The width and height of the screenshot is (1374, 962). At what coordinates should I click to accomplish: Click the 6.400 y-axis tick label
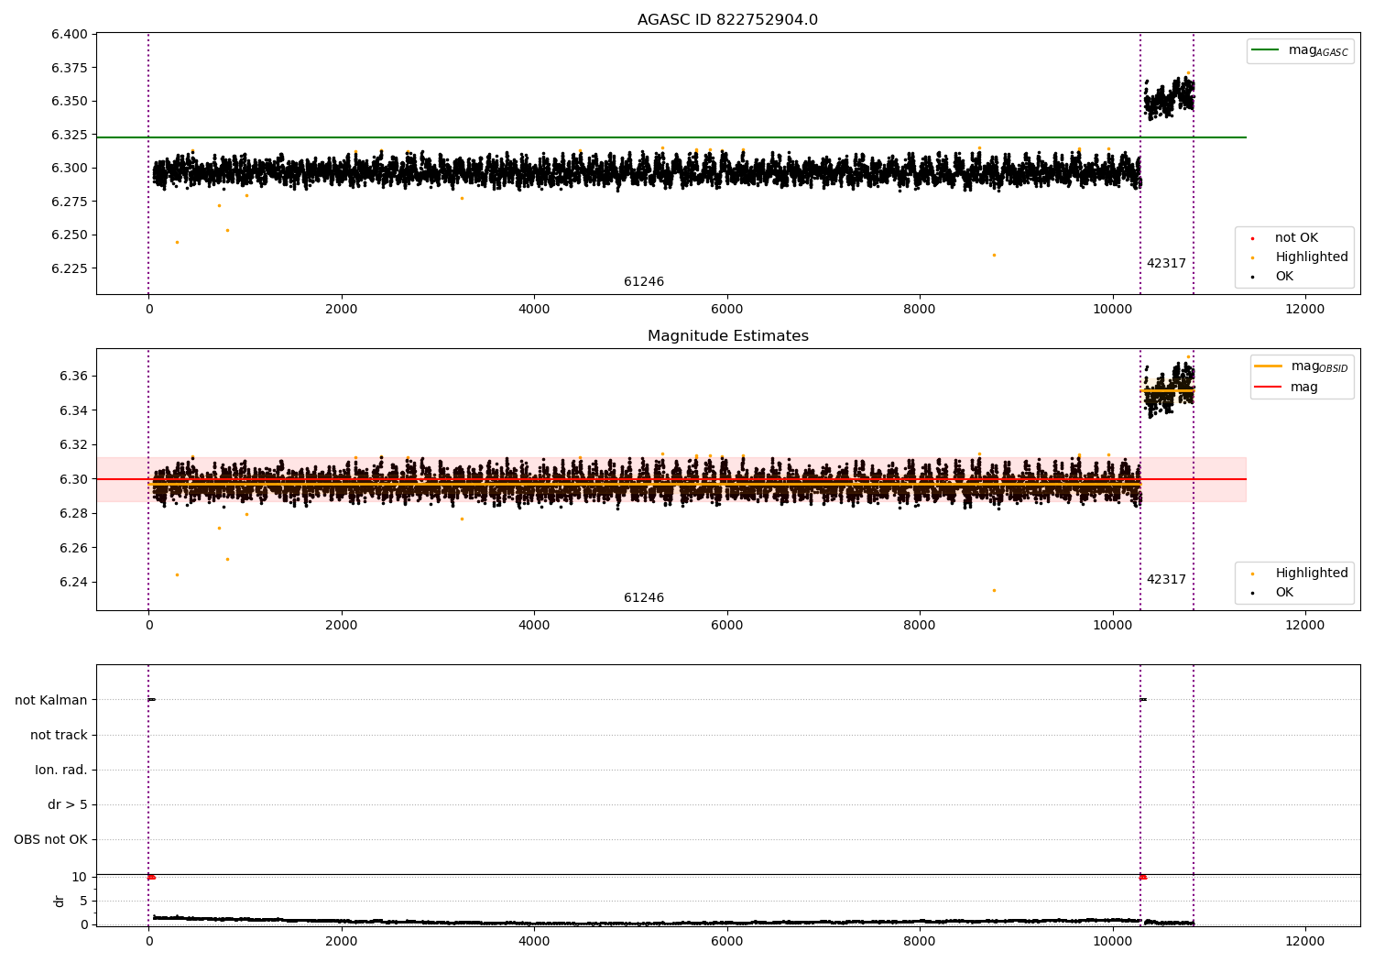(70, 35)
